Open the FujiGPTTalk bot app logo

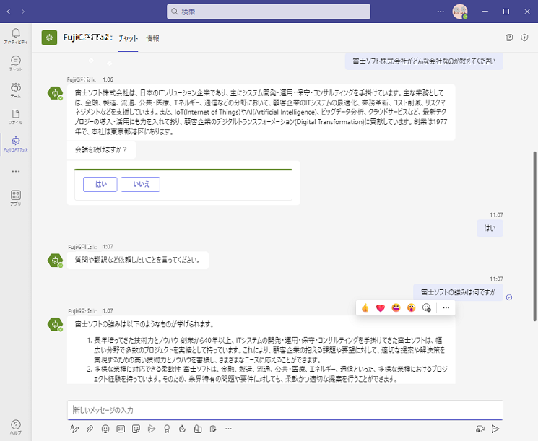49,38
